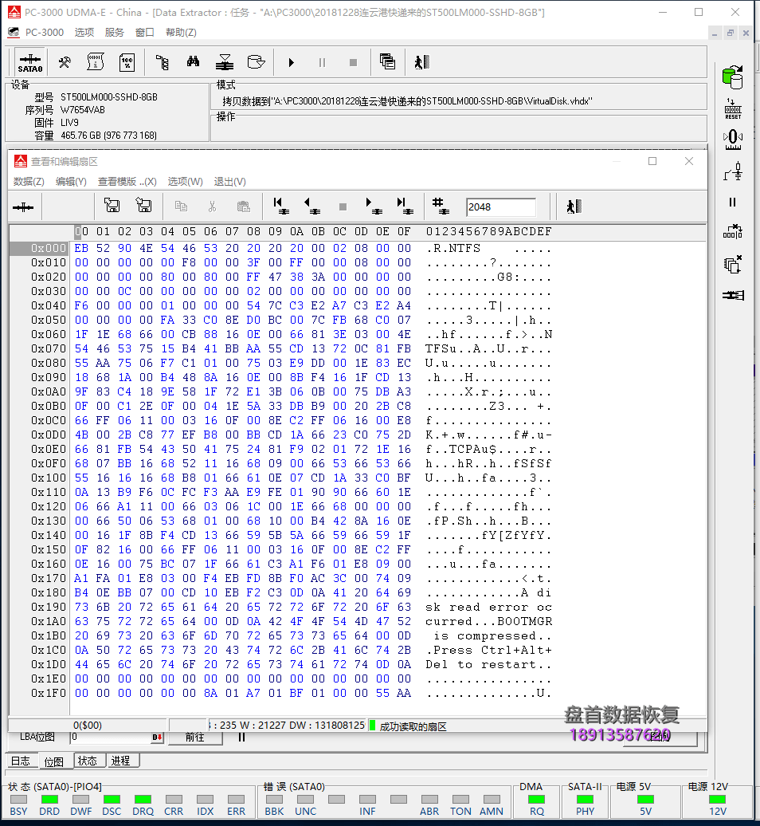Image resolution: width=760 pixels, height=826 pixels.
Task: Click the pause bars icon in right sidebar
Action: [x=733, y=202]
